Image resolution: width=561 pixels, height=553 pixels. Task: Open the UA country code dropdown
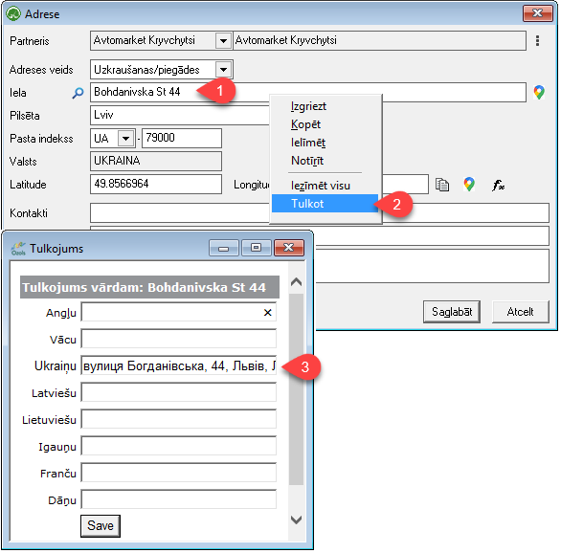pos(126,139)
